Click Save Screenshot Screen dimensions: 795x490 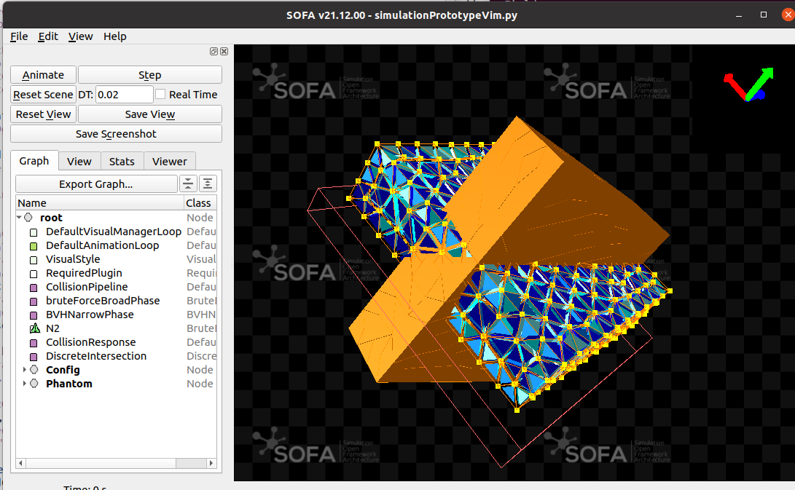116,133
